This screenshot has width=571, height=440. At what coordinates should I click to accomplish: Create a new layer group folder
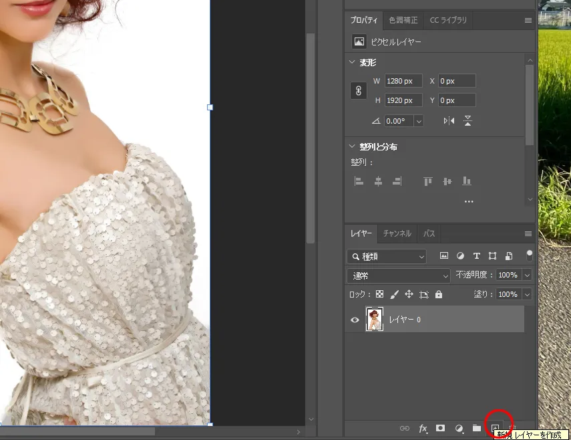pos(477,428)
